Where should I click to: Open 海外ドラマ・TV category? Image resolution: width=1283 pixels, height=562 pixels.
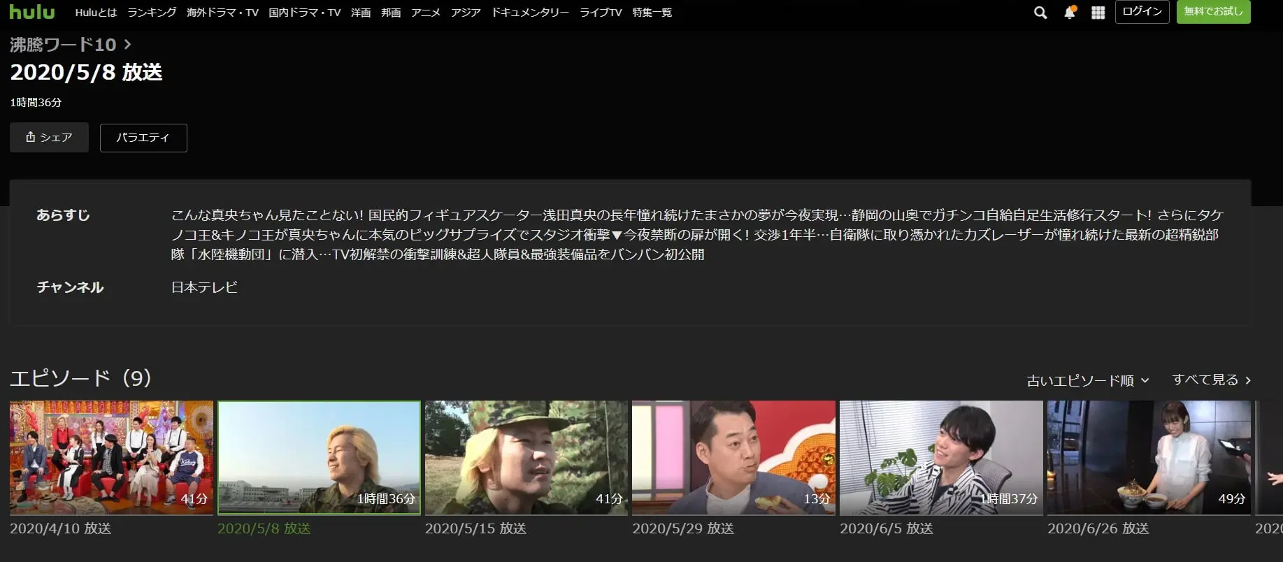(222, 13)
